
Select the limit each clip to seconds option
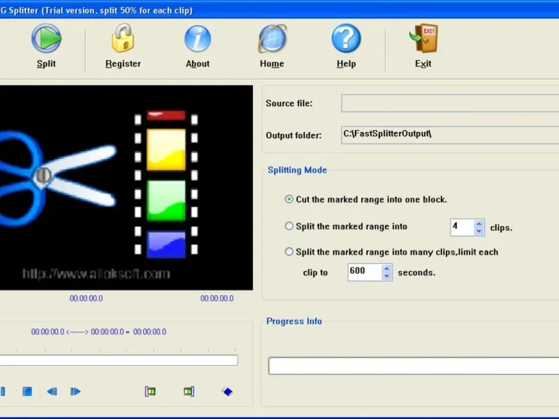(x=289, y=251)
